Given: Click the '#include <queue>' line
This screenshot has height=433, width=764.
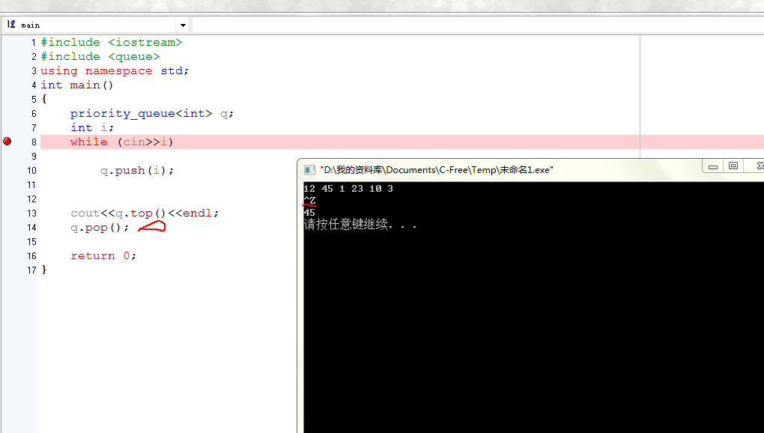Looking at the screenshot, I should click(x=100, y=56).
